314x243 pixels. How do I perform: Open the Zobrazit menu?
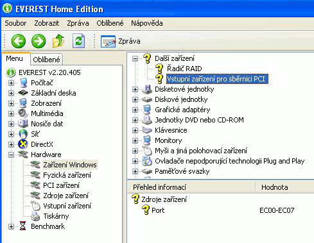click(x=47, y=23)
